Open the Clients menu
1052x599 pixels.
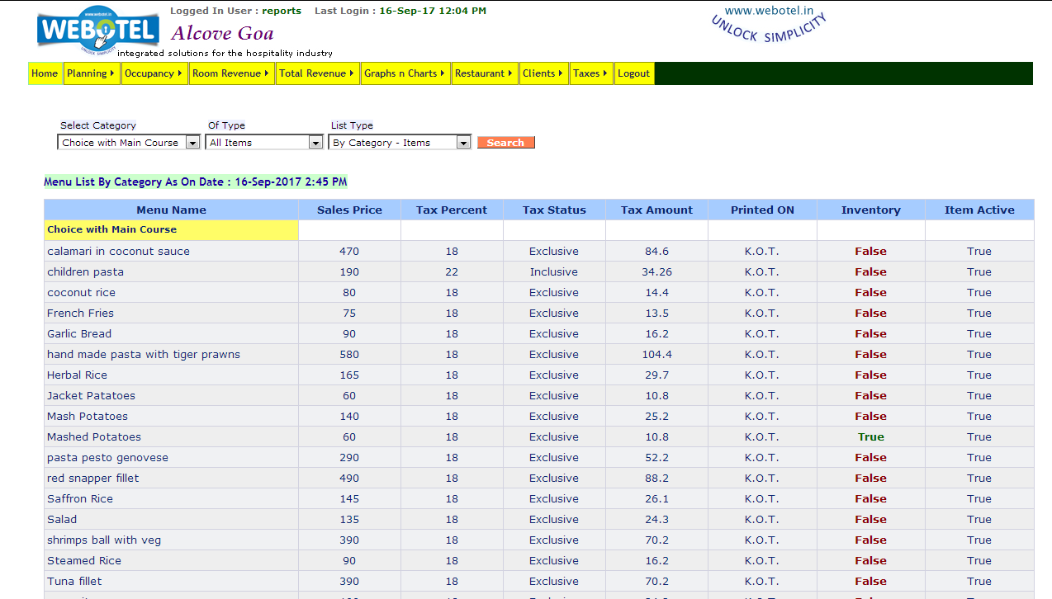543,73
